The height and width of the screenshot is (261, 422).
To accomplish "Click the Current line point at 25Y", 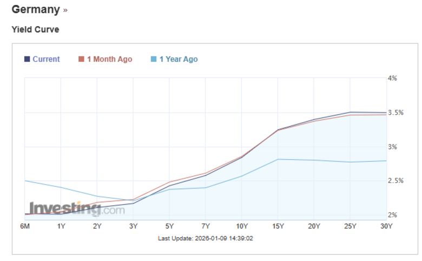I will [350, 112].
